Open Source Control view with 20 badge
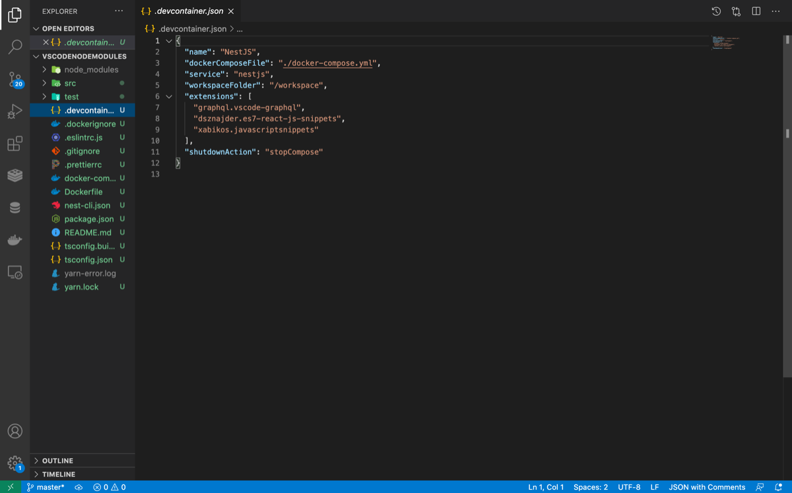This screenshot has width=792, height=493. [15, 79]
